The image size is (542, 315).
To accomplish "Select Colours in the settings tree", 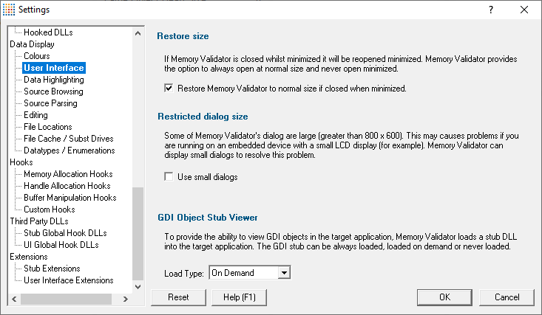I will pyautogui.click(x=37, y=56).
